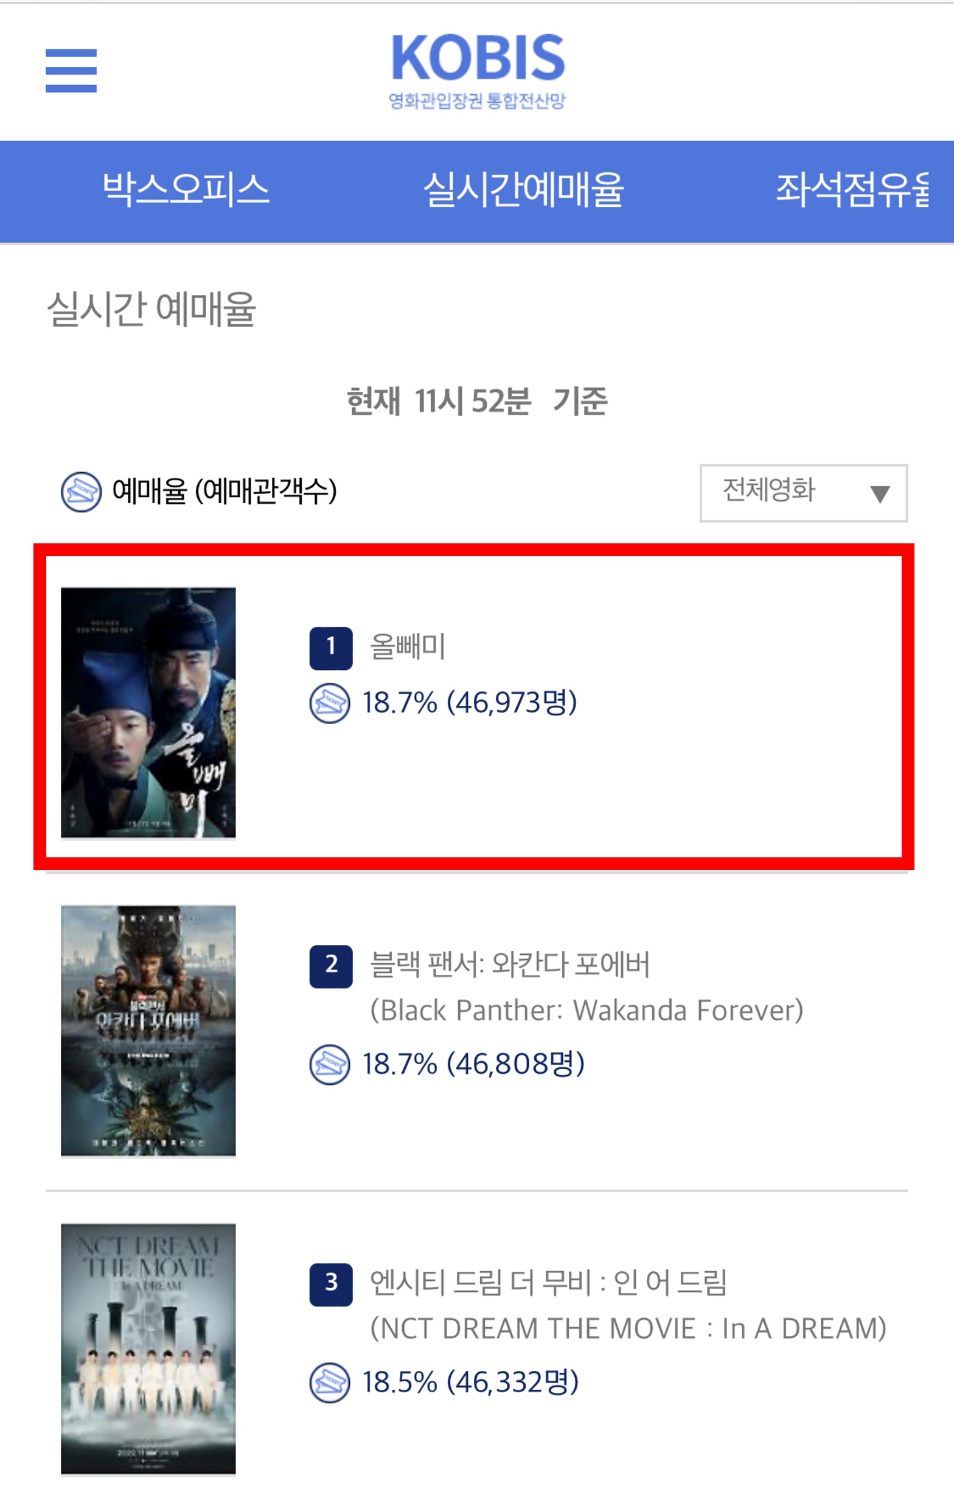Click the 올빼미 movie poster
The height and width of the screenshot is (1506, 954).
(x=148, y=713)
